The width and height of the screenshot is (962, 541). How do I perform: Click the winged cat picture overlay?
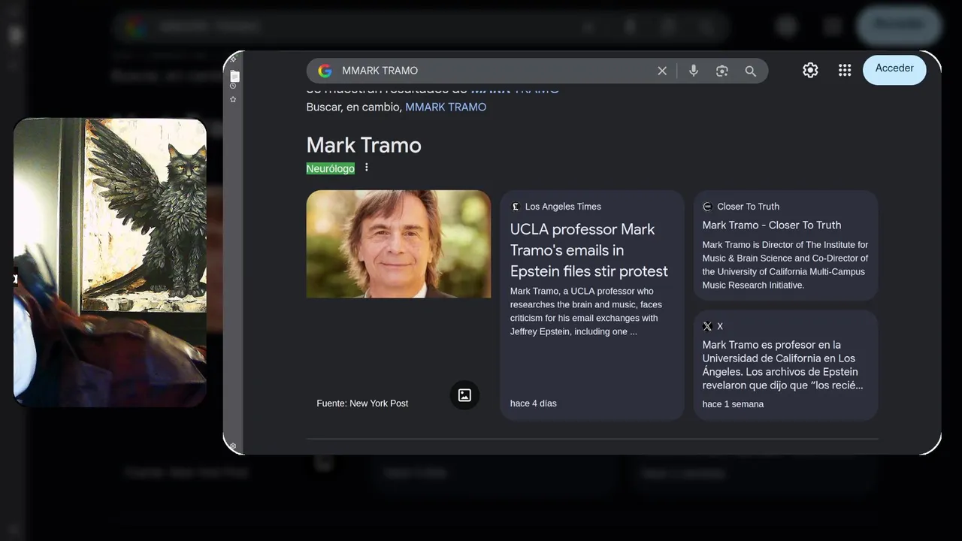coord(110,262)
